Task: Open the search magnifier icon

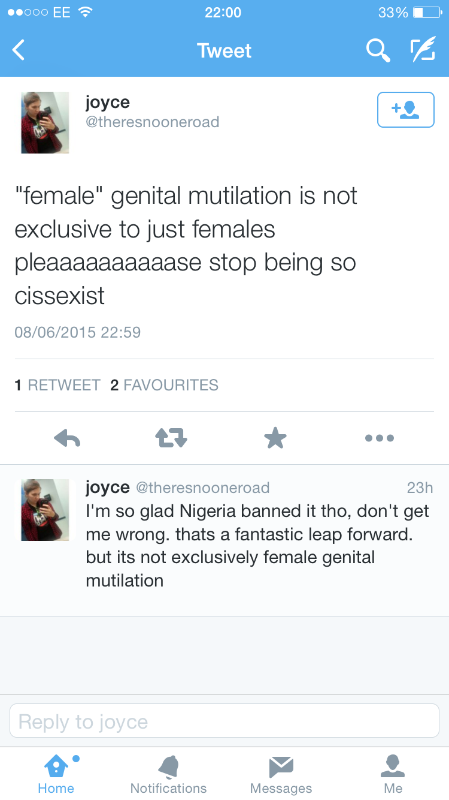Action: click(x=378, y=50)
